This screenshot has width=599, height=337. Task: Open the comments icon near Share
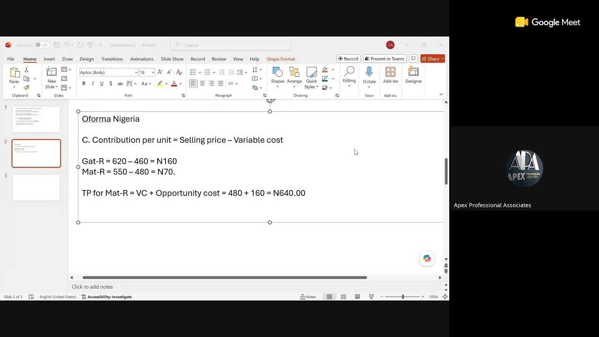[x=413, y=59]
